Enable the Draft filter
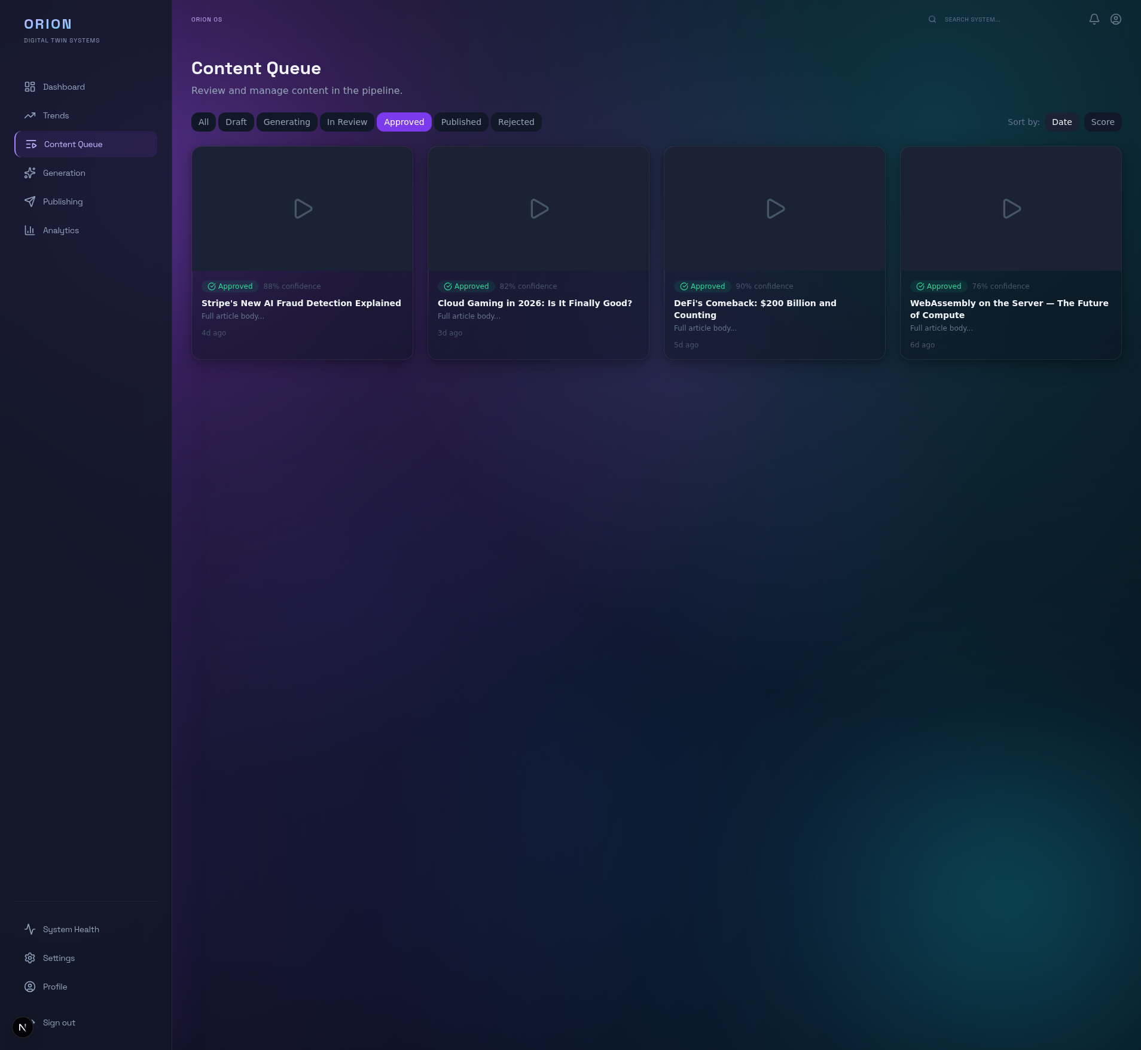The image size is (1141, 1050). pyautogui.click(x=236, y=121)
